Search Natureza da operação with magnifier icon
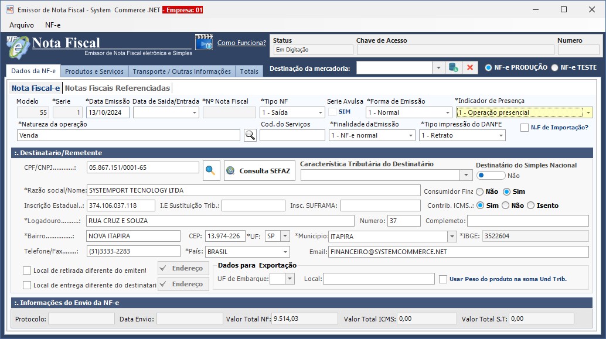 pos(250,135)
